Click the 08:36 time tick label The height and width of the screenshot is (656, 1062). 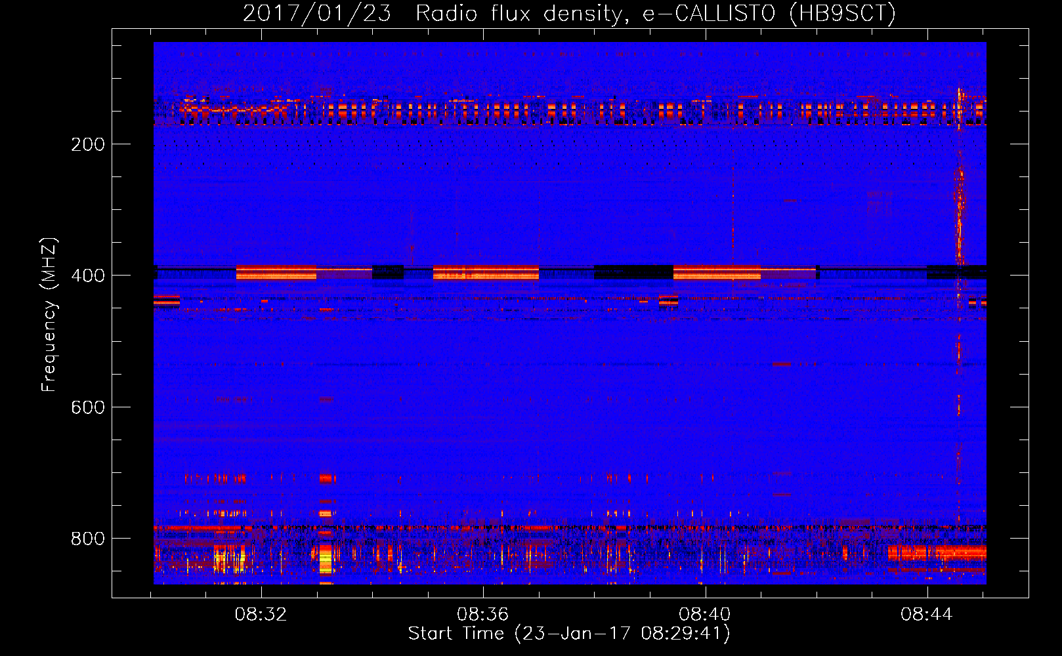[483, 615]
